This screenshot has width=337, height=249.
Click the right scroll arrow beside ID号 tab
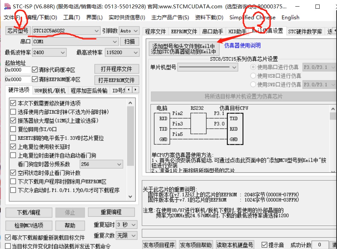pos(135,90)
